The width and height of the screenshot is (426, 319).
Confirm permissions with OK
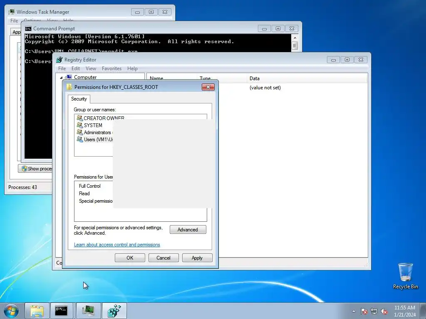pyautogui.click(x=130, y=258)
